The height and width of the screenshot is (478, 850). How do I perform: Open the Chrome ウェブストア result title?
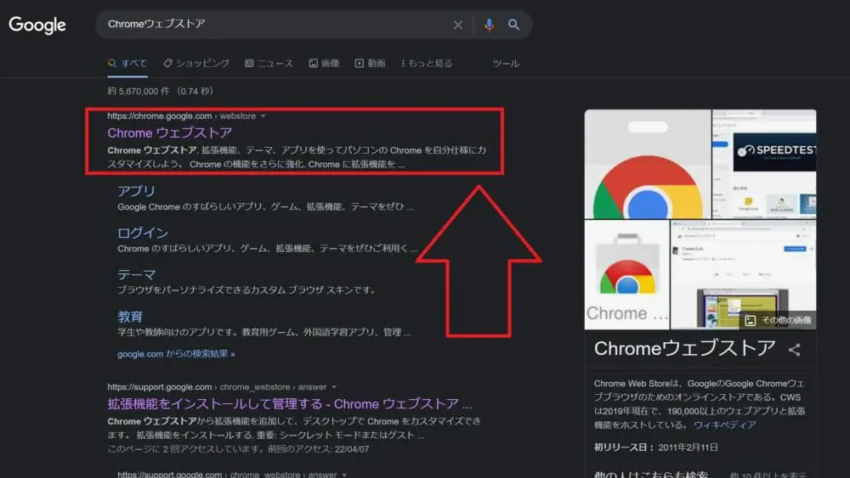[x=170, y=132]
